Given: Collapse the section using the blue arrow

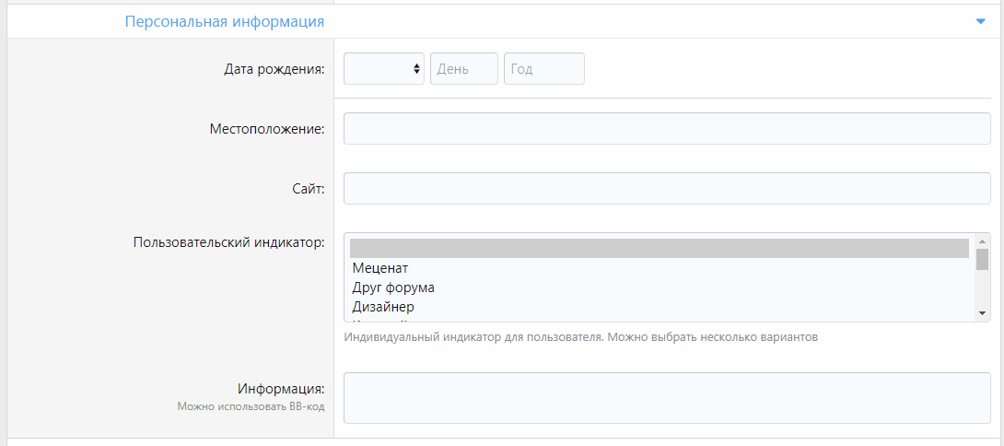Looking at the screenshot, I should (x=980, y=21).
